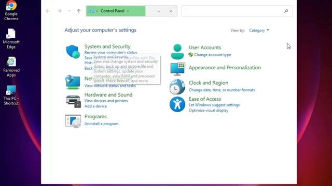This screenshot has height=186, width=332.
Task: Expand chevron before Control Panel breadcrumb
Action: (97, 11)
